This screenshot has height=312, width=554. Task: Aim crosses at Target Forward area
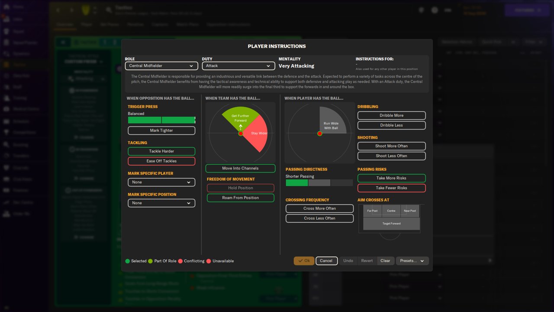coord(391,224)
